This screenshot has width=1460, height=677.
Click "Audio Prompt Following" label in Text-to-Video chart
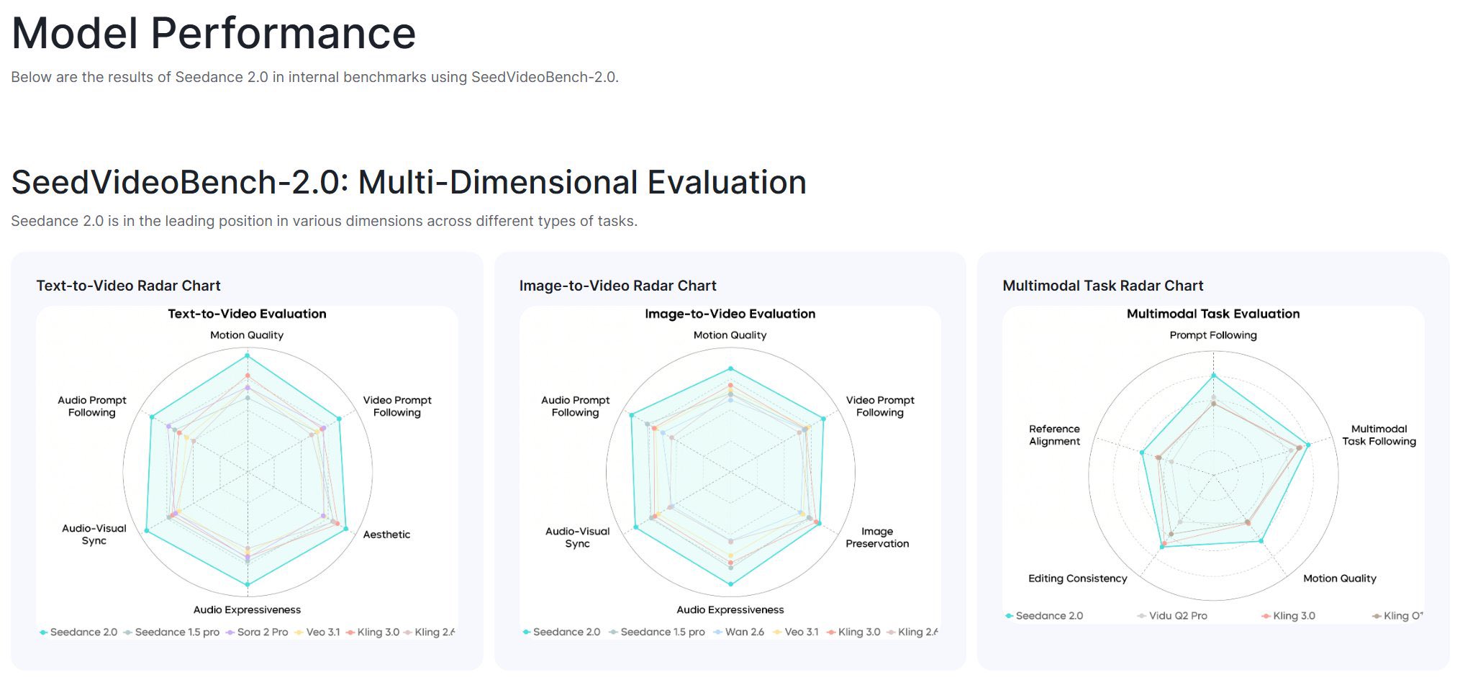click(x=92, y=406)
